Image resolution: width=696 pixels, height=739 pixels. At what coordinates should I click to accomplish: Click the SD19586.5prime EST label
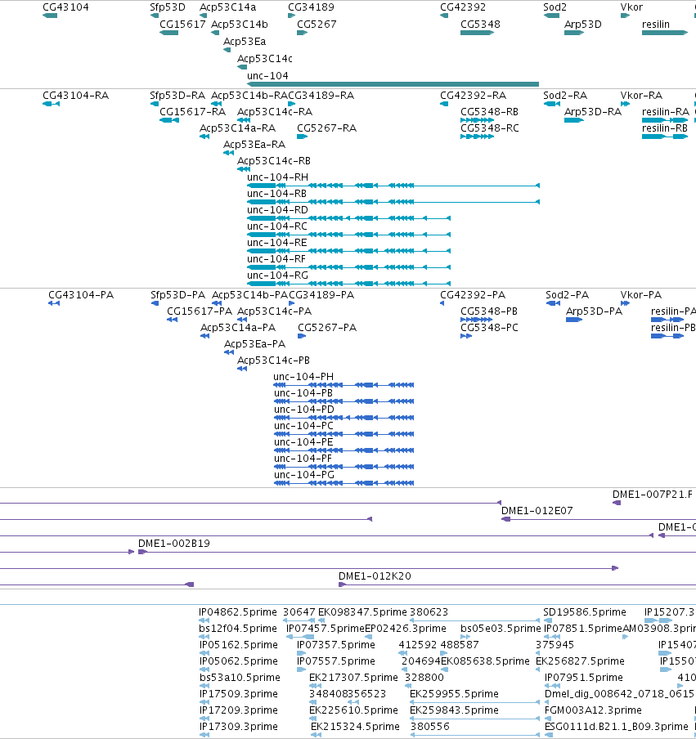tap(585, 612)
